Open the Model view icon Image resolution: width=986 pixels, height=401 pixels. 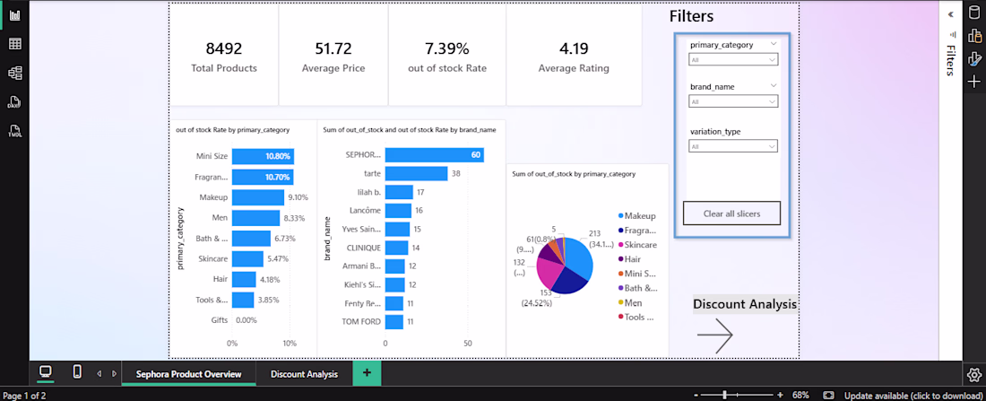[x=14, y=73]
